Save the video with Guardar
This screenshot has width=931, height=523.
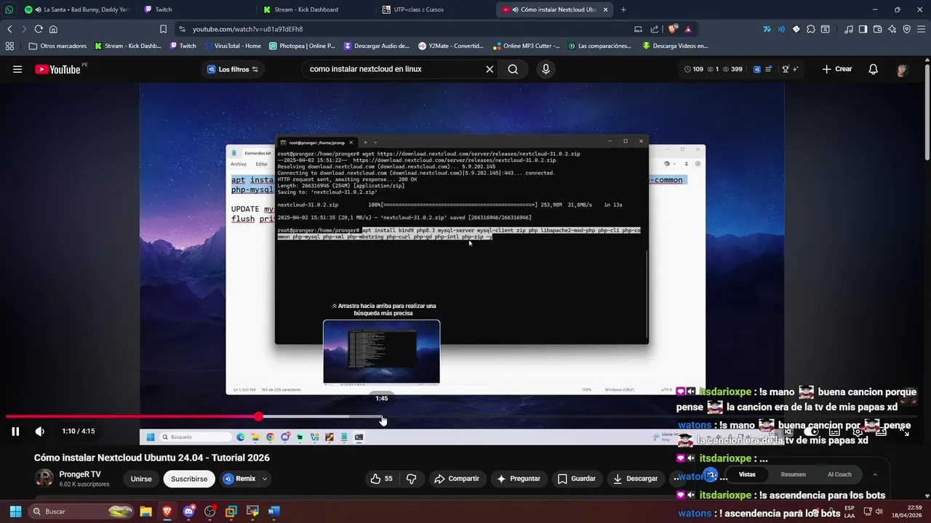[x=577, y=479]
